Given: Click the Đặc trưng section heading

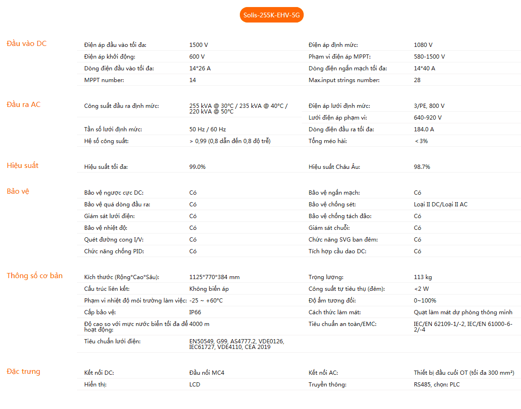Looking at the screenshot, I should [23, 372].
